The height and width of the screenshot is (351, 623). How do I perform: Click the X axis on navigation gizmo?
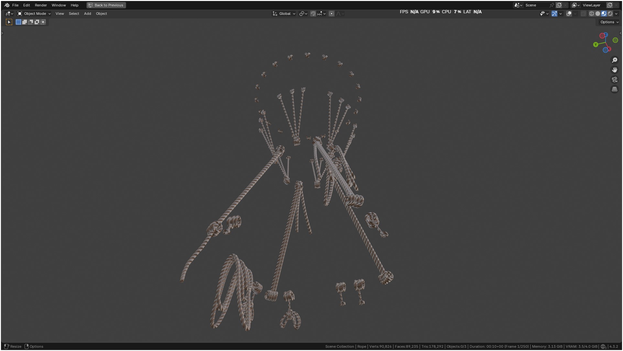click(x=609, y=49)
